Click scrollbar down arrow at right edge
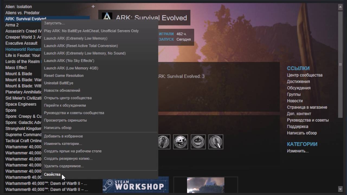This screenshot has height=195, width=347. pyautogui.click(x=340, y=189)
